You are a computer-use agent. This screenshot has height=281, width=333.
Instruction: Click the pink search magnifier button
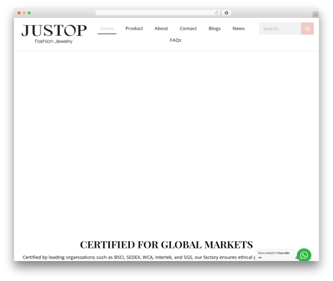point(307,29)
